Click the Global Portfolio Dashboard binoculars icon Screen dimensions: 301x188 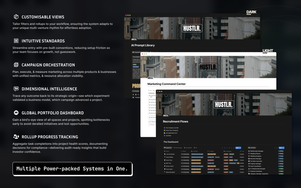[16, 113]
